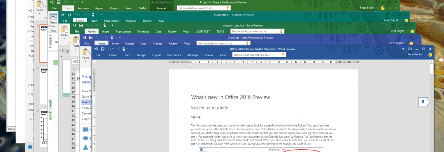
Task: Click the Word application icon in title bar
Action: click(x=96, y=49)
